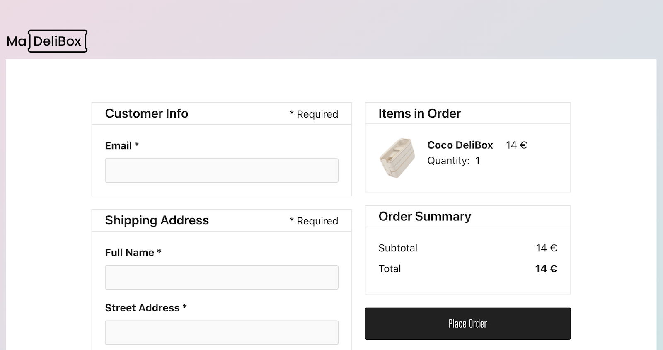663x350 pixels.
Task: Select the Full Name text box
Action: tap(221, 277)
